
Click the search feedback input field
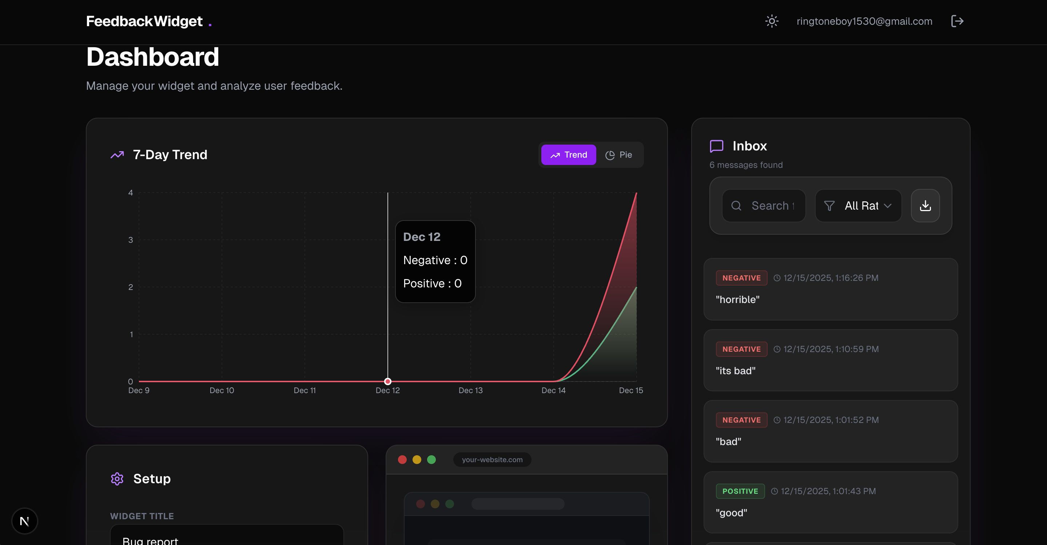click(x=768, y=206)
